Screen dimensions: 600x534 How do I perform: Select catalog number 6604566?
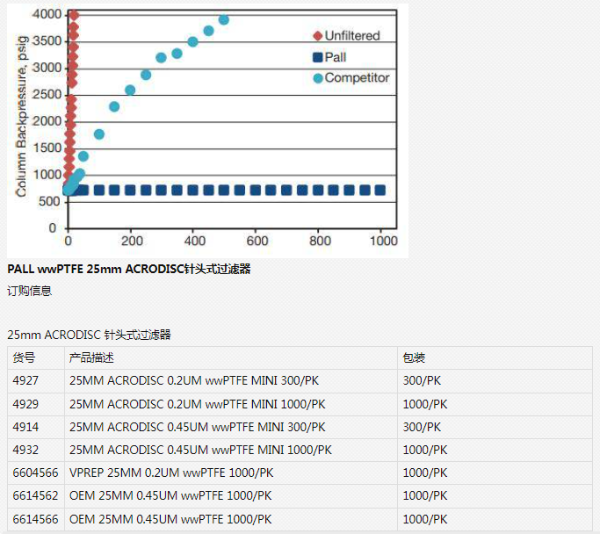(36, 473)
